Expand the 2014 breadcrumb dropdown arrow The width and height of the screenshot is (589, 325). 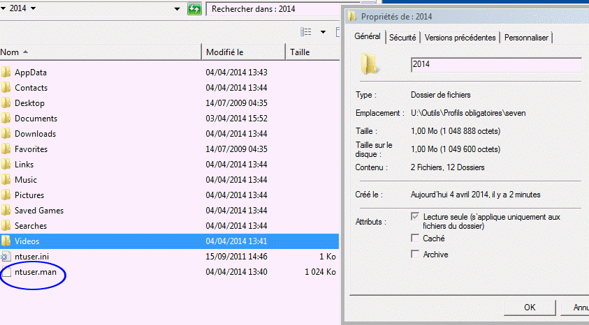pos(33,8)
